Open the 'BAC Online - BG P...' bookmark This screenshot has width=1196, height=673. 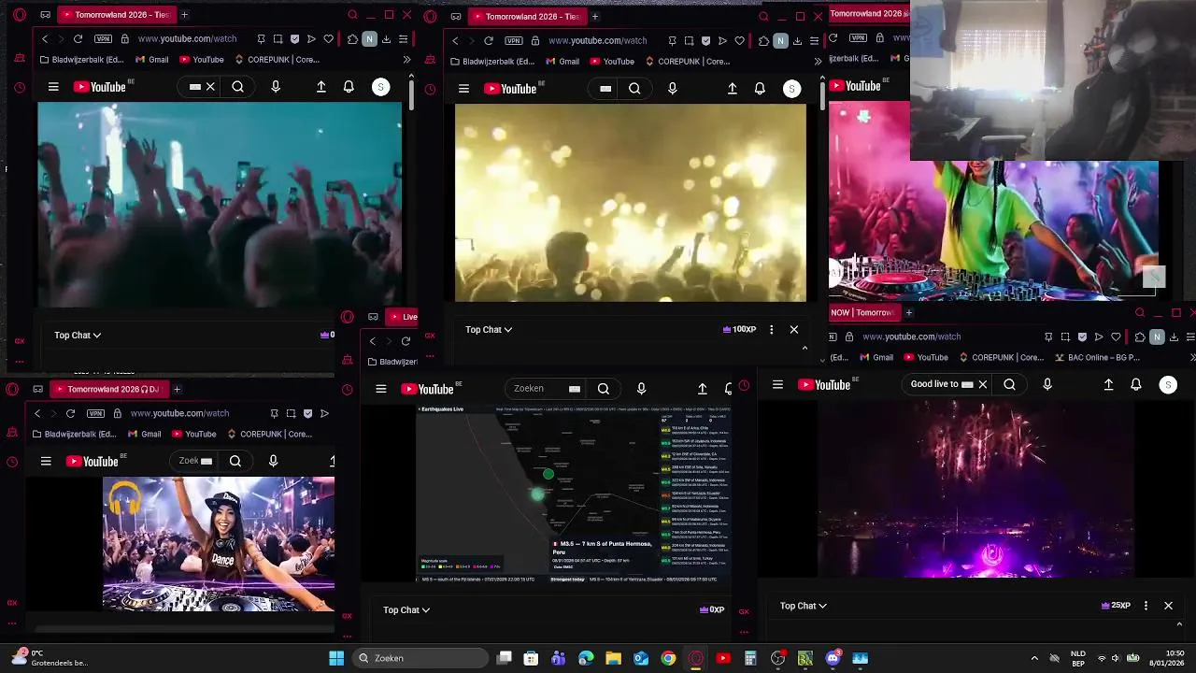[x=1097, y=357]
